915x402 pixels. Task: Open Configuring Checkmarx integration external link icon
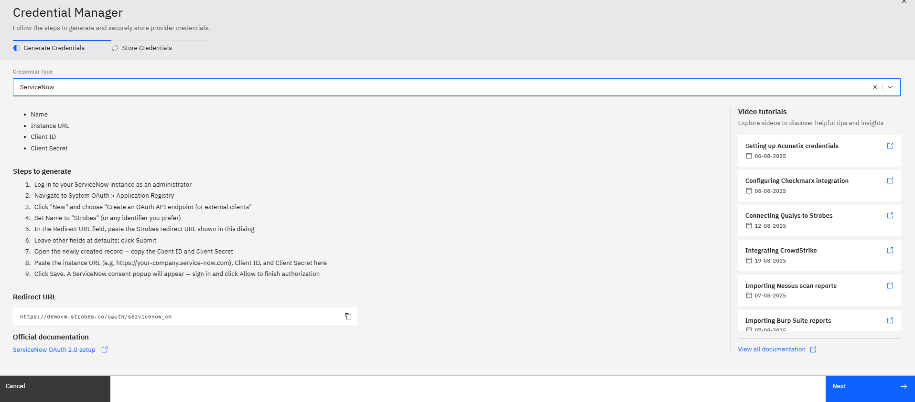890,180
